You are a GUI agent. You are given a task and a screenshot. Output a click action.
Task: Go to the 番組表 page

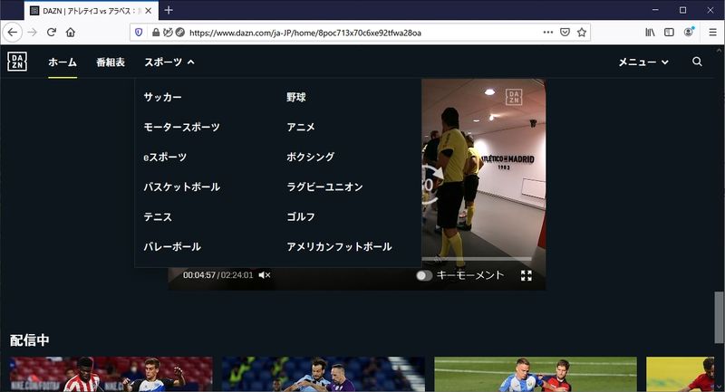(x=111, y=62)
